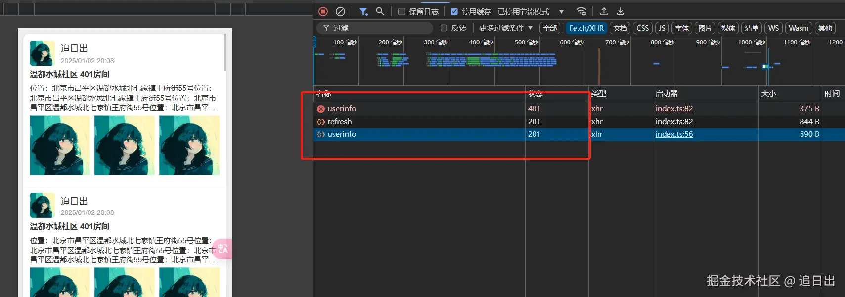Select JS request type filter

click(x=662, y=28)
